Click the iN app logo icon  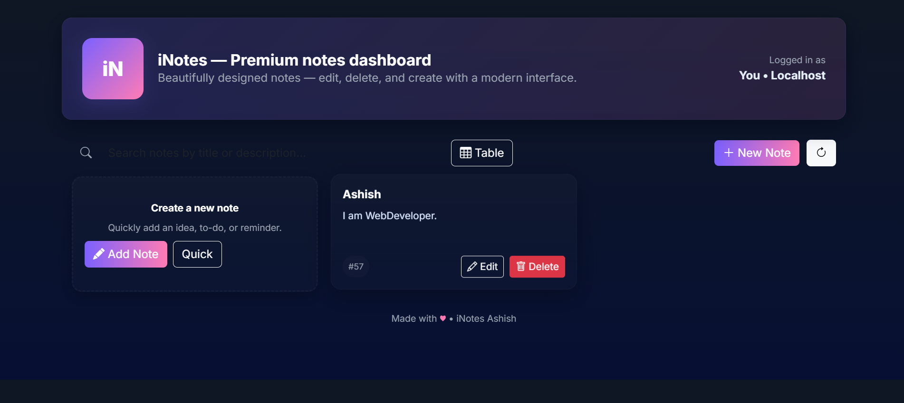(x=113, y=68)
